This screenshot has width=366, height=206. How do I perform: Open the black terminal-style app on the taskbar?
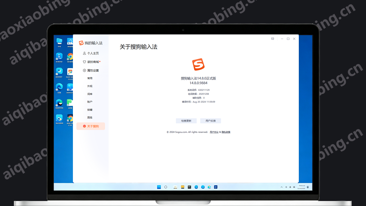(189, 187)
